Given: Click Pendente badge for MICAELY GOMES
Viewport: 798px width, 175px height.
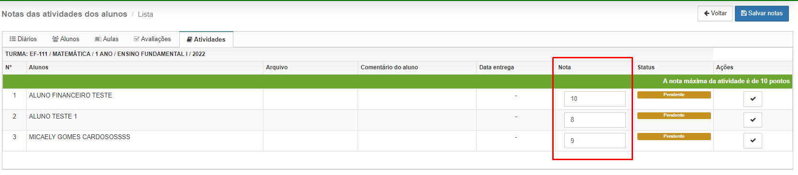Looking at the screenshot, I should click(x=674, y=136).
